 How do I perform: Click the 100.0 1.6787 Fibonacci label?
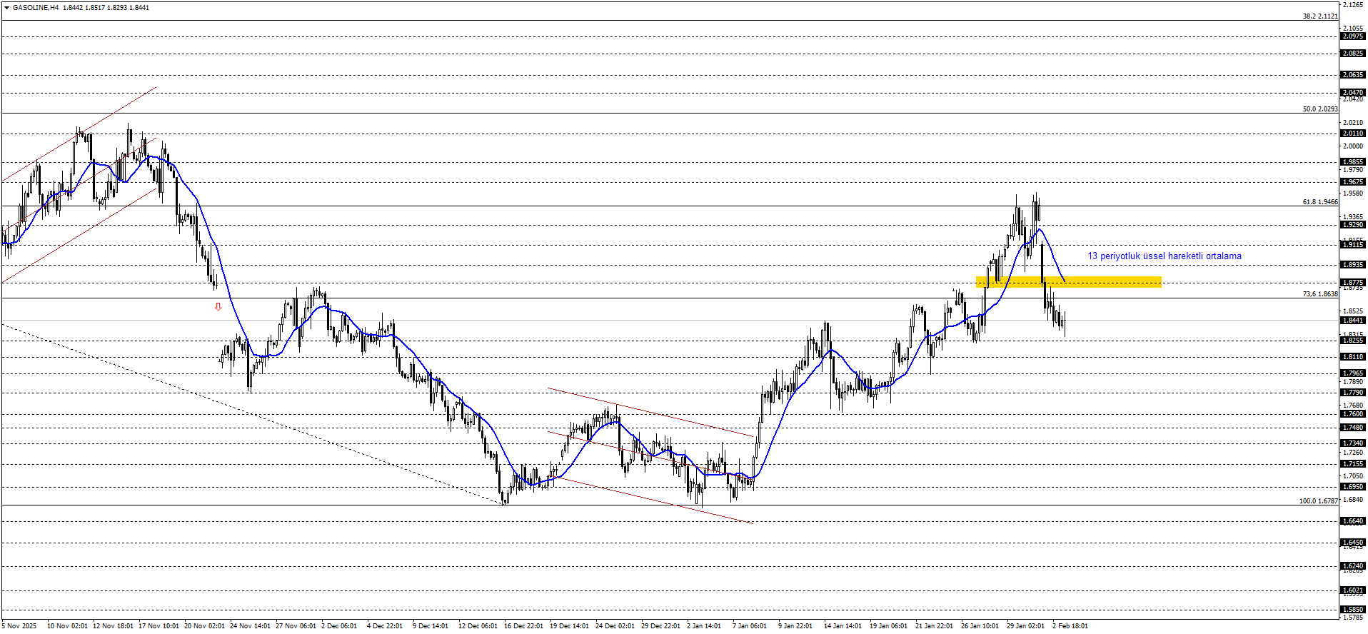click(1318, 501)
